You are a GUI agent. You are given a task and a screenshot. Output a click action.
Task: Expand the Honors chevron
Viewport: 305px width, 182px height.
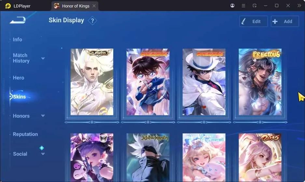[x=43, y=116]
